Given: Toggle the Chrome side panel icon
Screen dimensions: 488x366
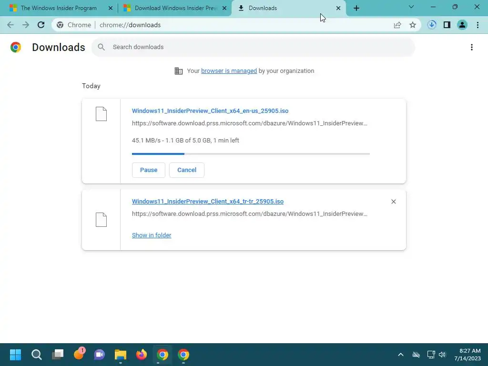Looking at the screenshot, I should (x=447, y=25).
